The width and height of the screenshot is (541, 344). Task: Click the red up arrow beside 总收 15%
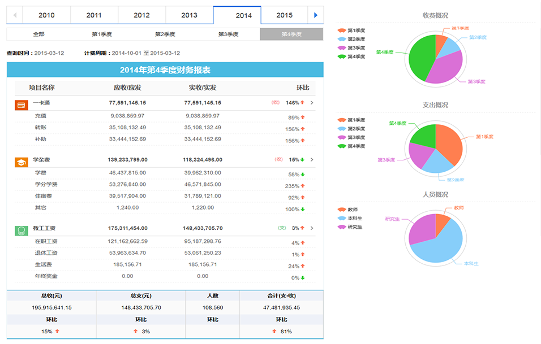pos(57,331)
